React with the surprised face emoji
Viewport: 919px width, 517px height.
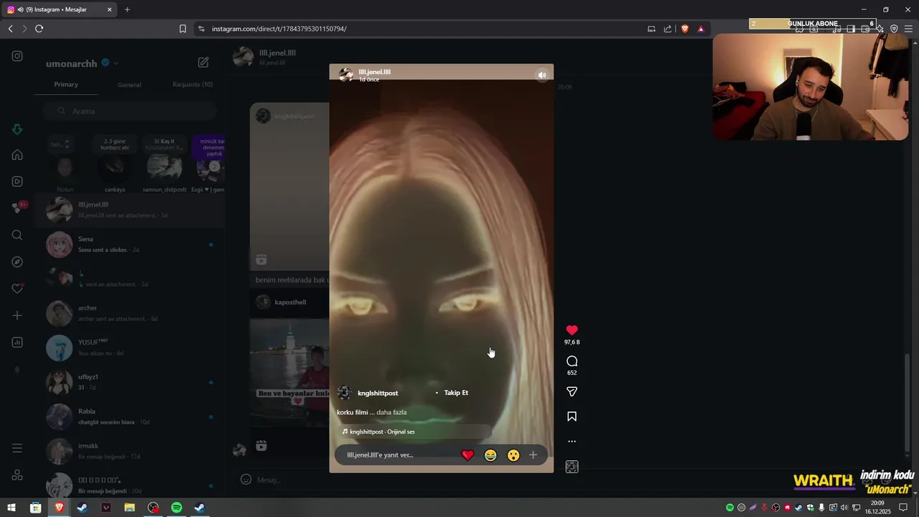pyautogui.click(x=513, y=455)
